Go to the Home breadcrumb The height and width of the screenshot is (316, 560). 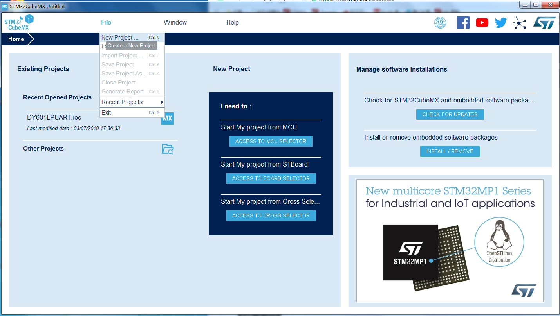tap(16, 39)
